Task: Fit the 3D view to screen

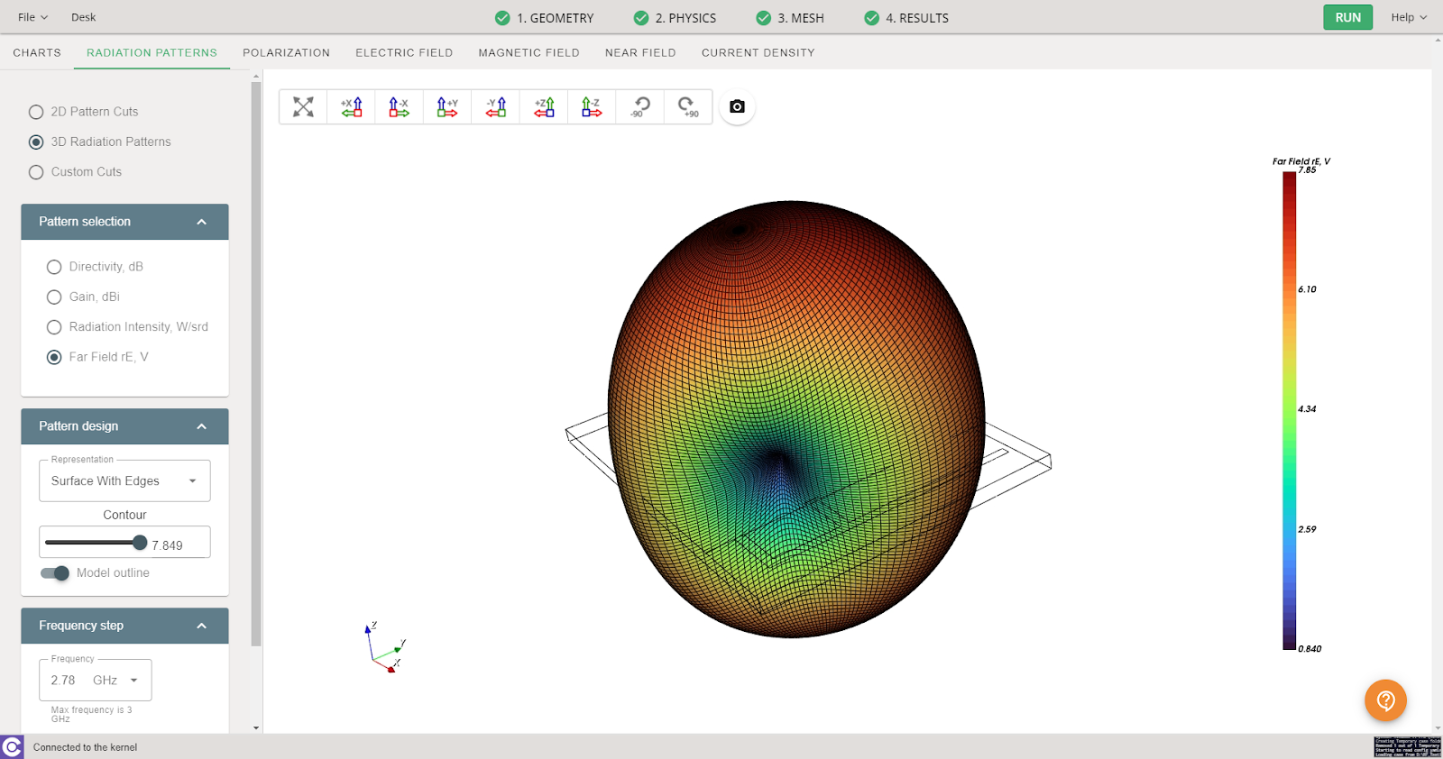Action: [303, 107]
